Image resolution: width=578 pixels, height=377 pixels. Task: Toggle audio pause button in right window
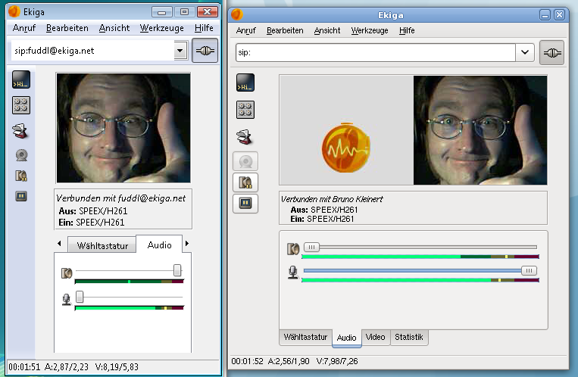click(x=245, y=182)
